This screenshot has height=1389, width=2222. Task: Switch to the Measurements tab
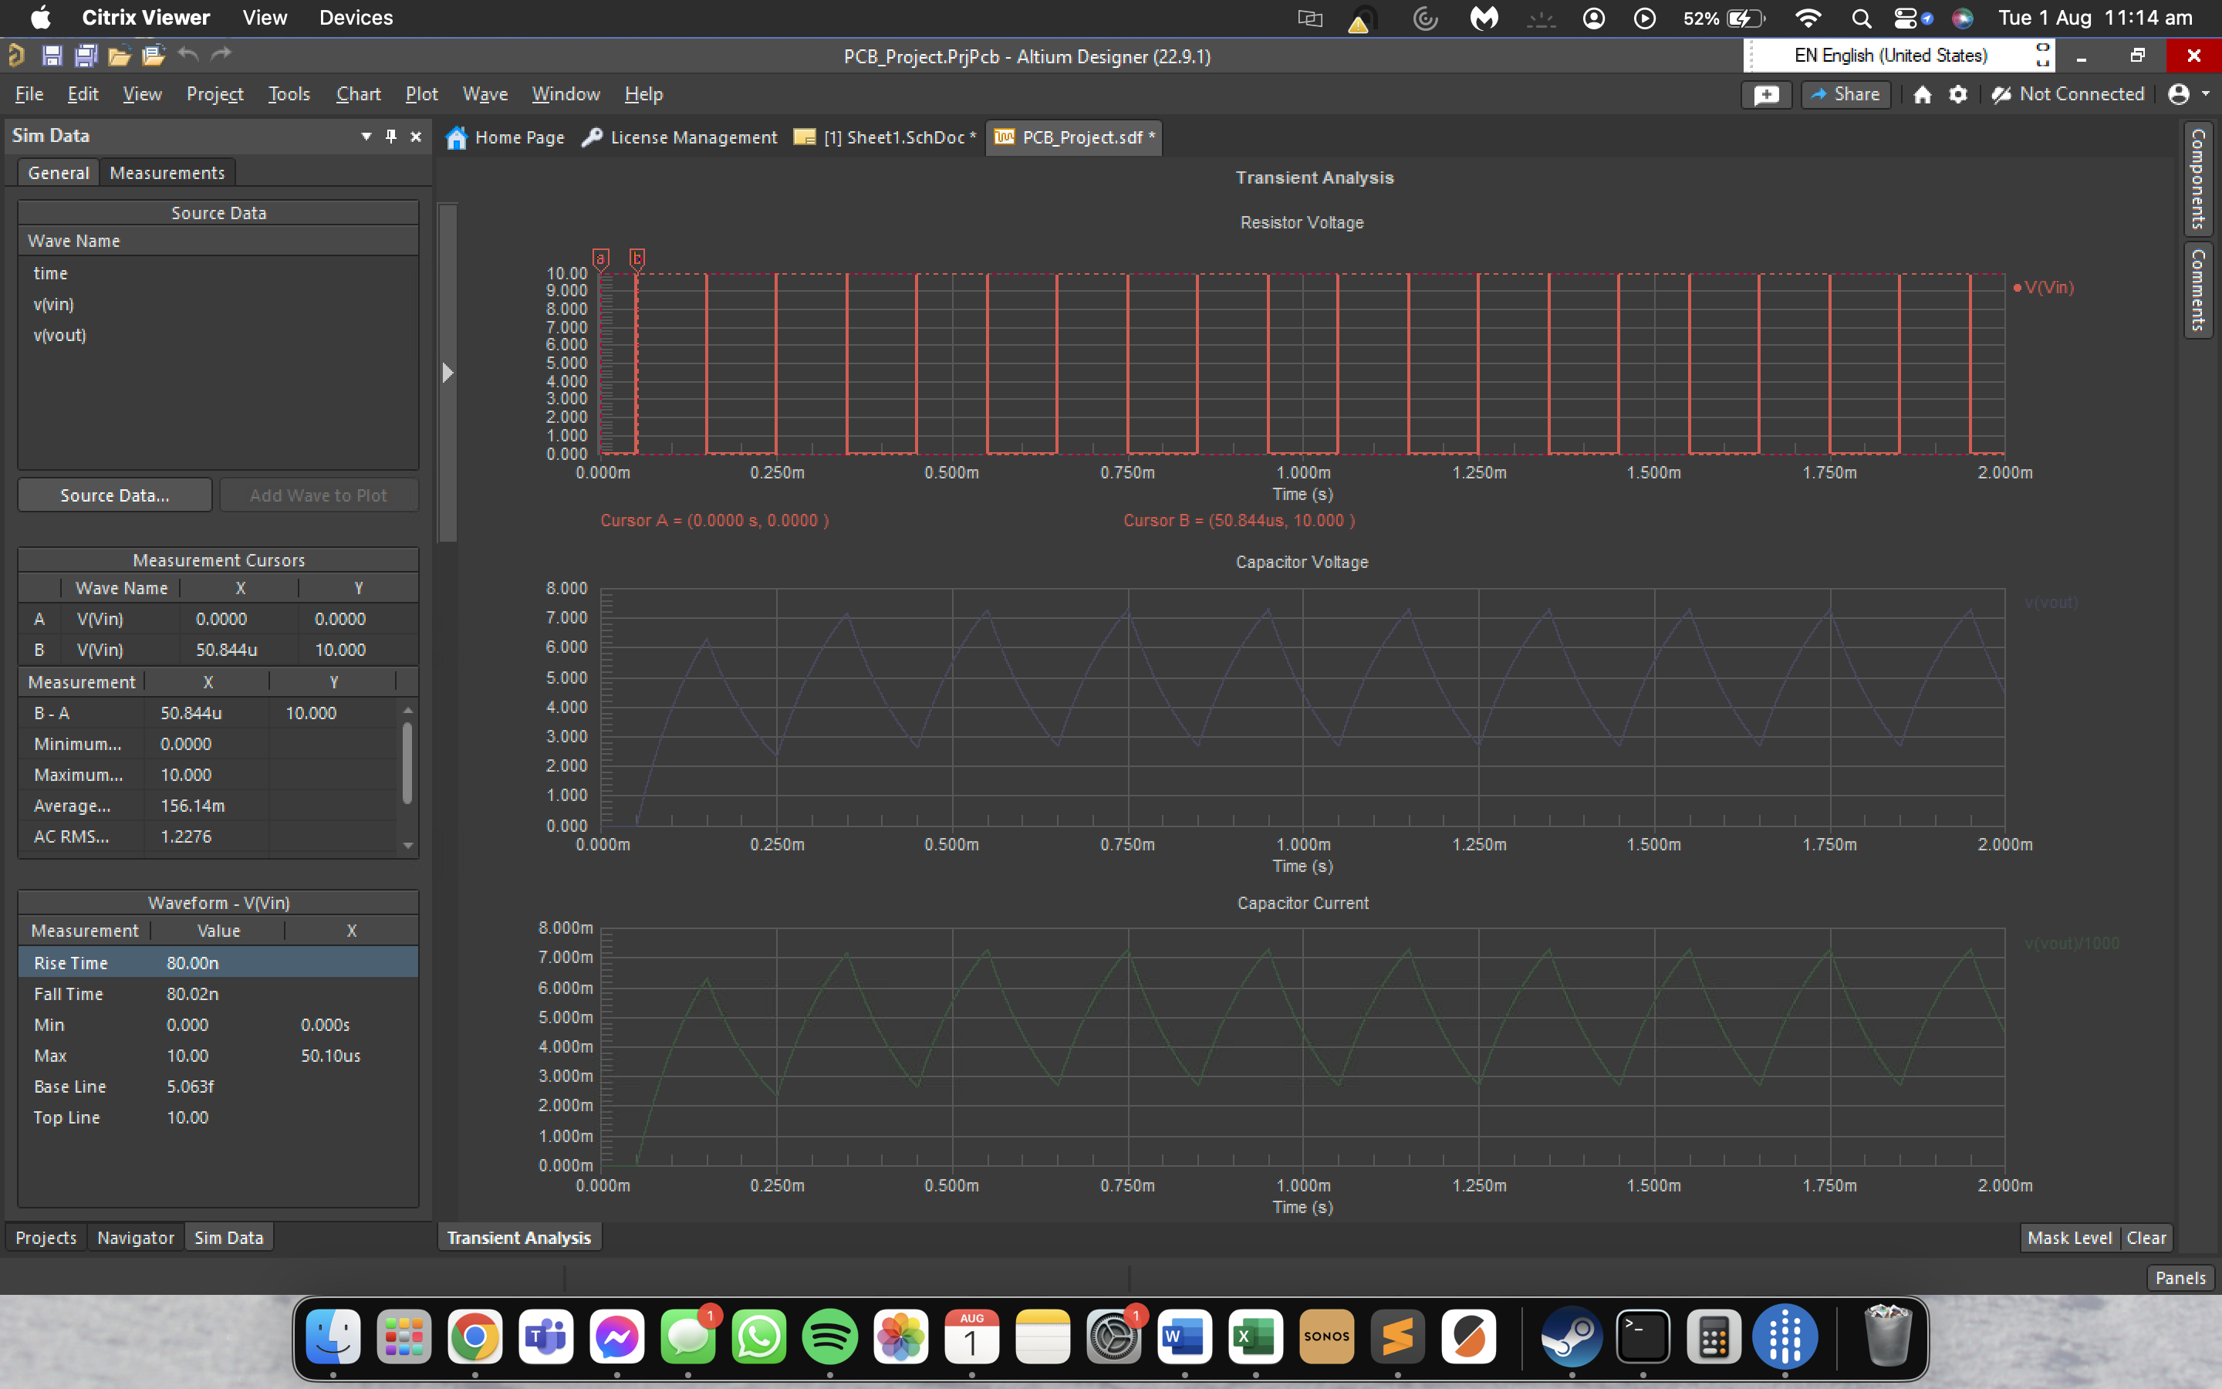click(167, 172)
